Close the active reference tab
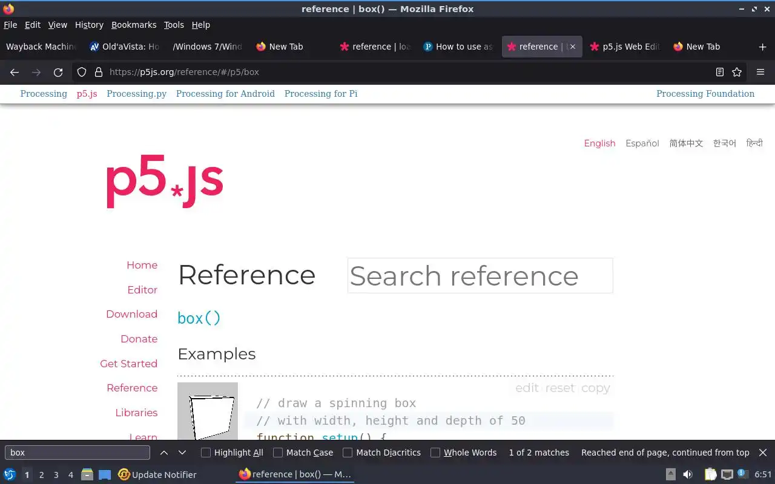The height and width of the screenshot is (484, 775). point(572,47)
